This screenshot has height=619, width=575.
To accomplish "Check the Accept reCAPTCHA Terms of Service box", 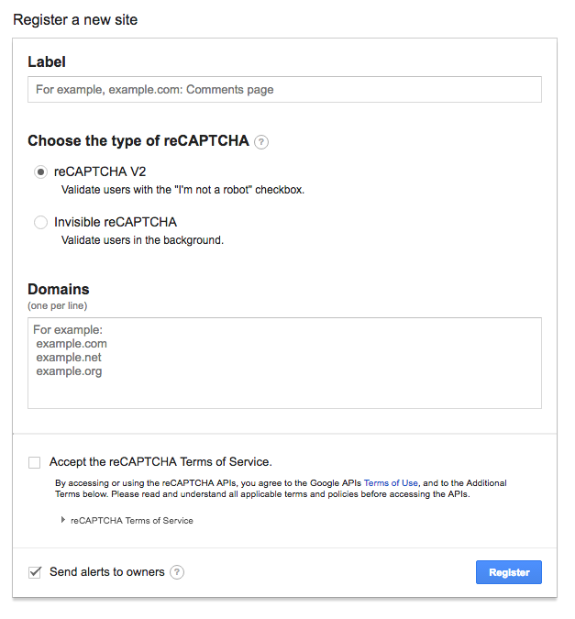I will pyautogui.click(x=34, y=462).
